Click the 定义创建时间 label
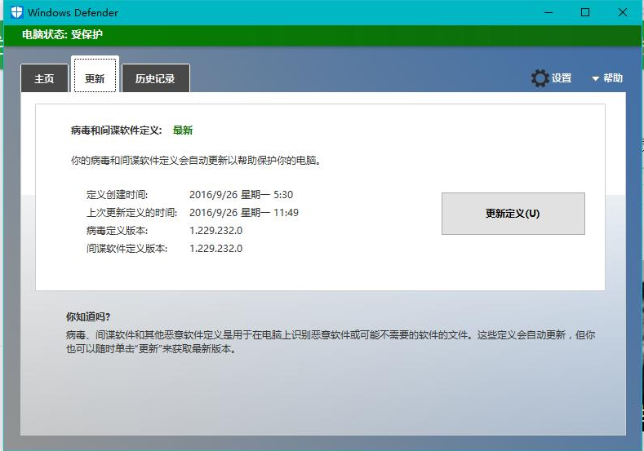 117,195
